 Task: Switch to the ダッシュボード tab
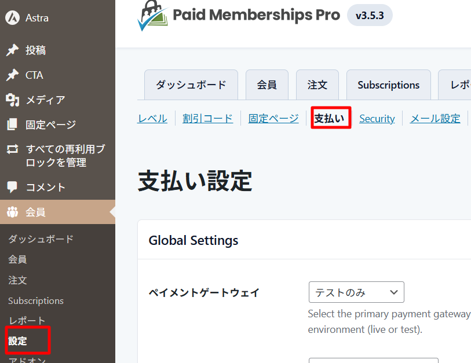(191, 85)
